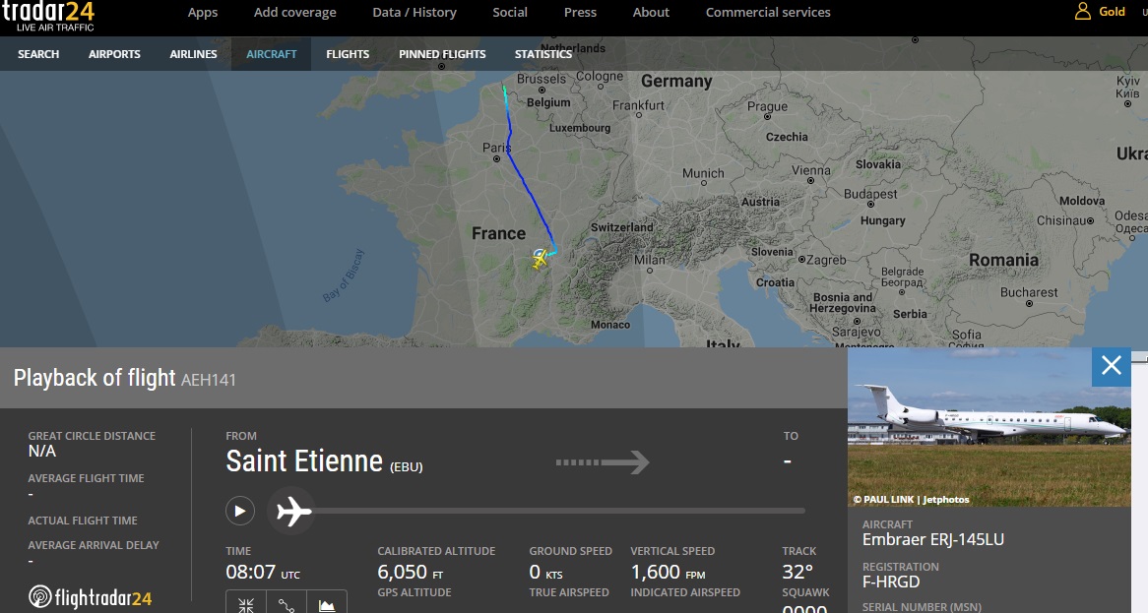1148x613 pixels.
Task: Go to the Commercial services page
Action: click(x=768, y=13)
